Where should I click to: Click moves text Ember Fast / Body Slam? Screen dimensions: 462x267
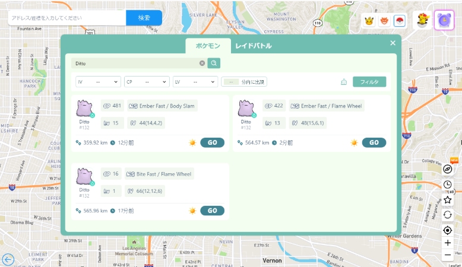point(167,106)
